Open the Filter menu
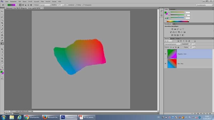The image size is (214, 120). tap(42, 2)
